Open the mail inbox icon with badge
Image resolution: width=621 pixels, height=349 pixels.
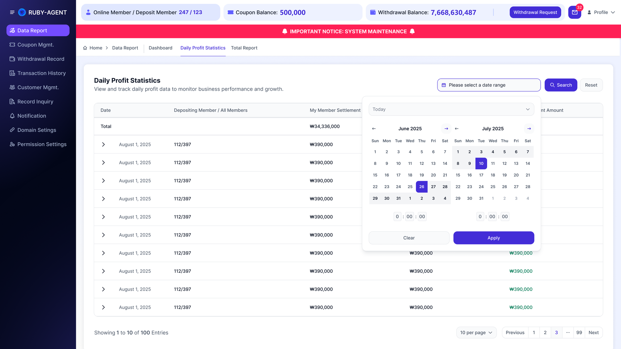coord(574,12)
